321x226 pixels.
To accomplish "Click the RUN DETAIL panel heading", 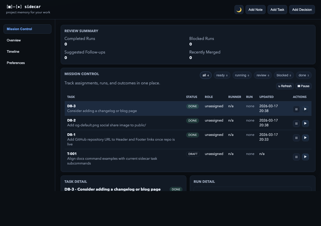I will (x=204, y=182).
